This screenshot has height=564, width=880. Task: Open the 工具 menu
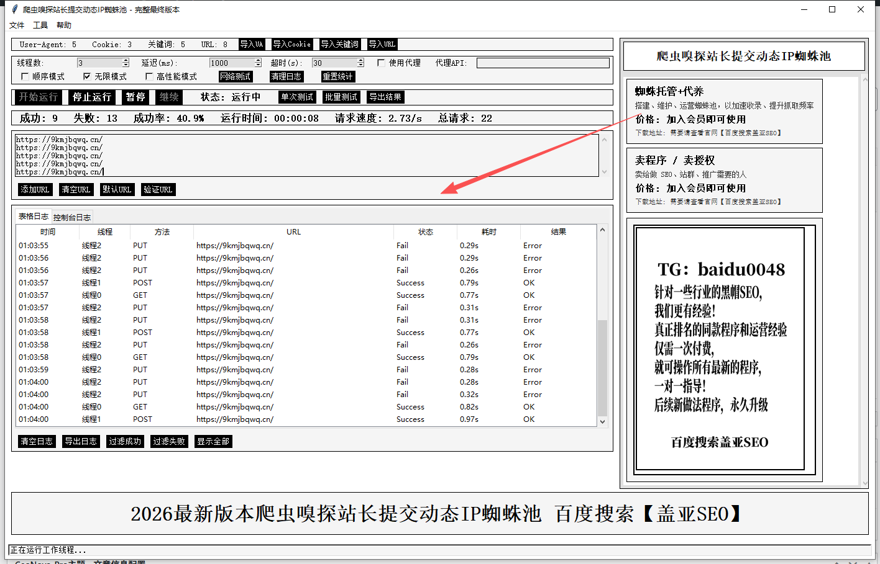40,25
